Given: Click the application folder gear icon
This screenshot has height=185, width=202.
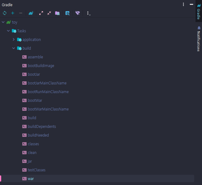Looking at the screenshot, I should (x=19, y=39).
